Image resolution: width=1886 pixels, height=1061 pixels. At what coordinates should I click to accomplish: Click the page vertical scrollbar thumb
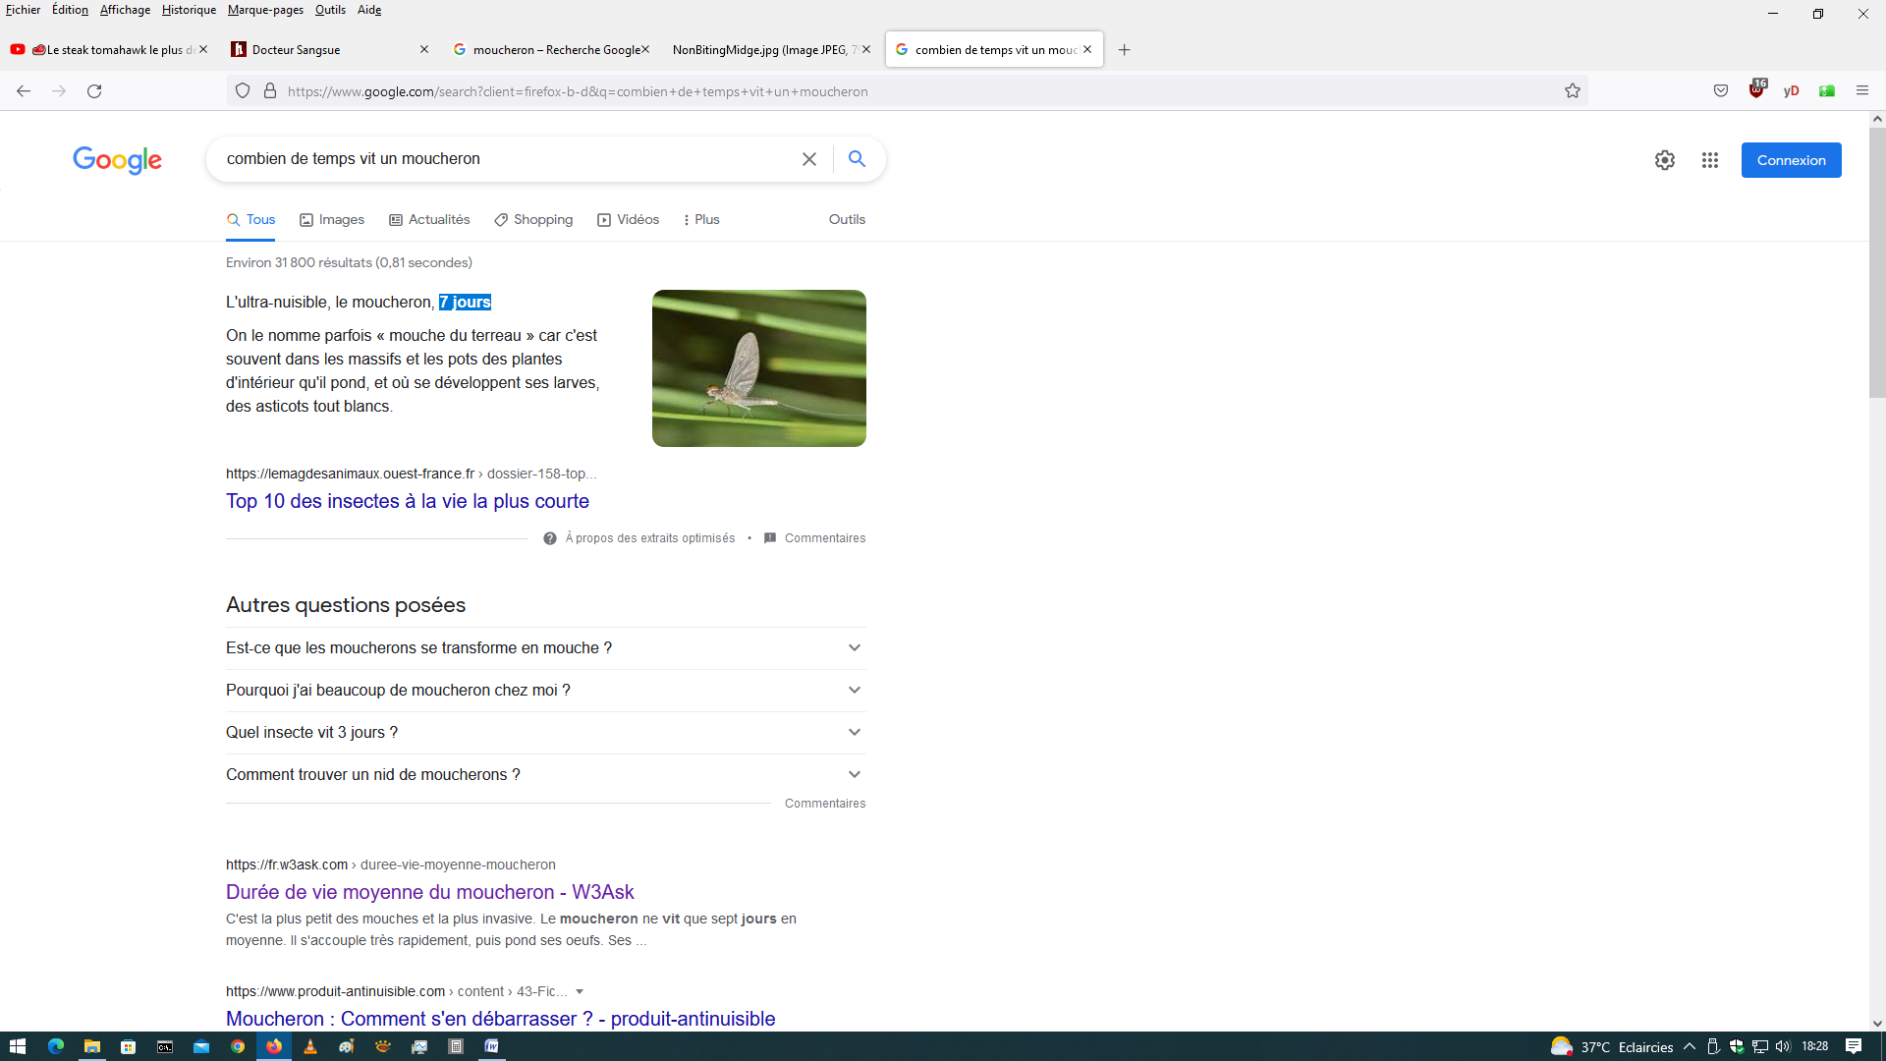[x=1877, y=262]
